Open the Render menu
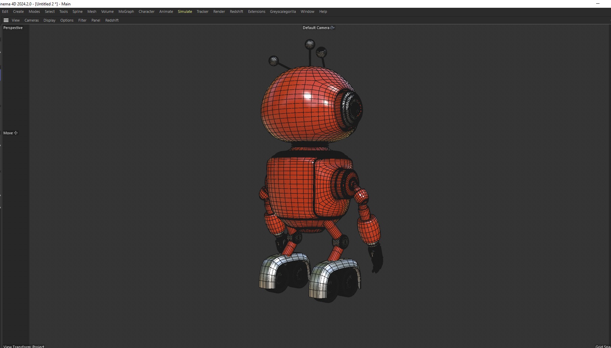 coord(219,11)
